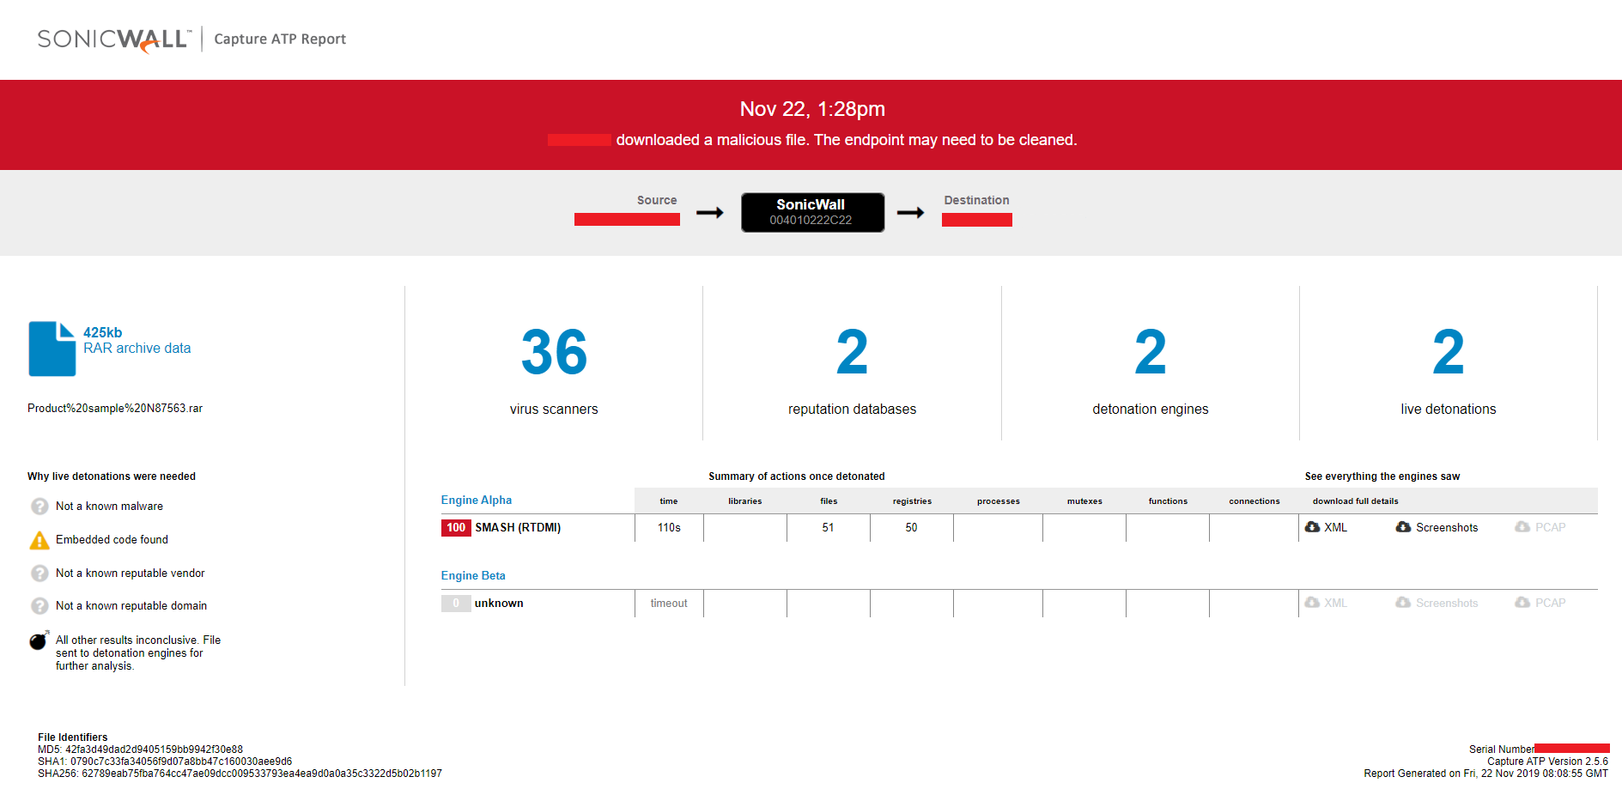Viewport: 1622px width, 789px height.
Task: Click the Product%20sample%20N87563.rar filename
Action: pyautogui.click(x=115, y=409)
